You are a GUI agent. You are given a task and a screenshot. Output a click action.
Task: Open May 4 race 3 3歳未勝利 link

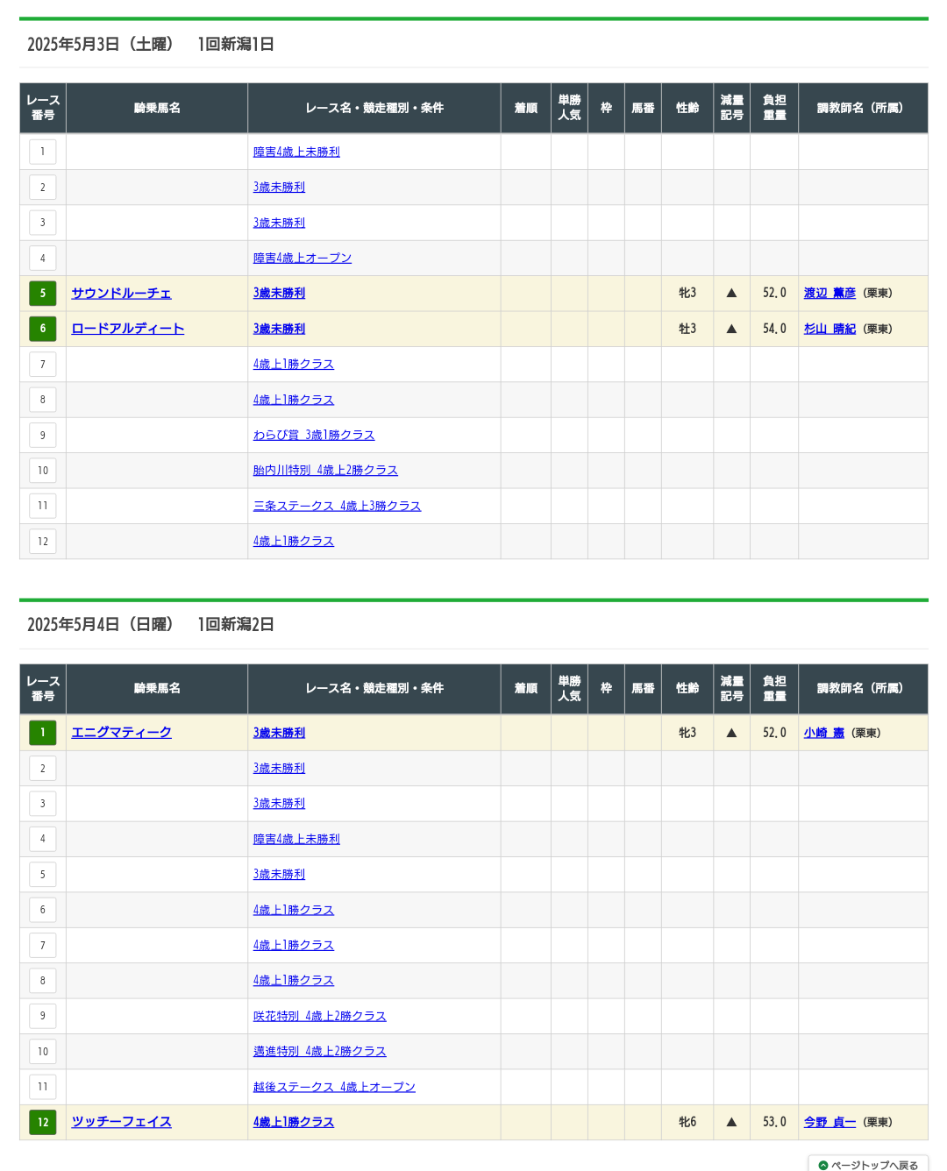click(279, 803)
